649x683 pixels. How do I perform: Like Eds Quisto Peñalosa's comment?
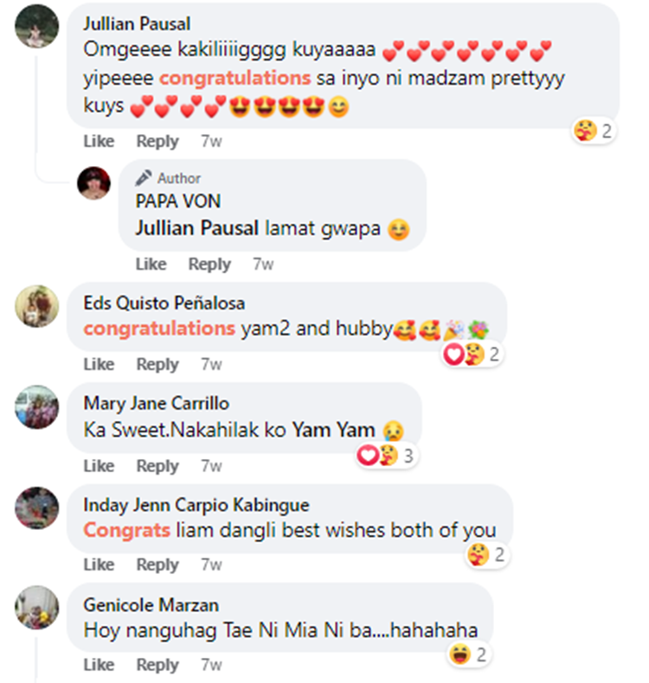point(99,364)
